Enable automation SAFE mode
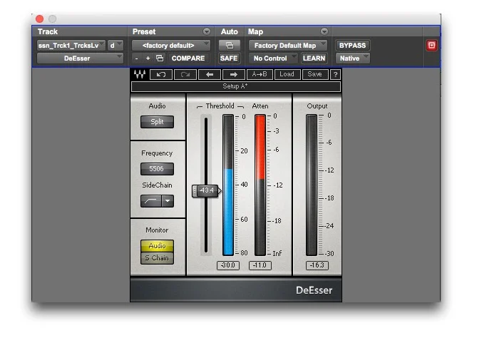The image size is (477, 343). [229, 58]
